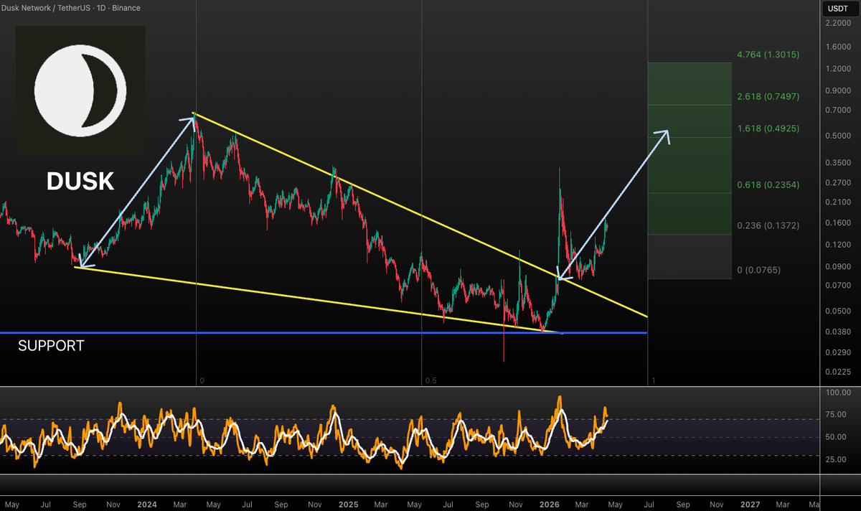The height and width of the screenshot is (511, 861).
Task: Select the 0.236 (0.1372) level label
Action: (x=767, y=225)
